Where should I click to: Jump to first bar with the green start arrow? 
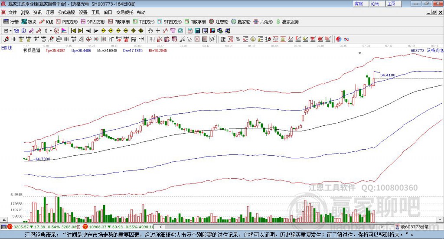point(73,31)
